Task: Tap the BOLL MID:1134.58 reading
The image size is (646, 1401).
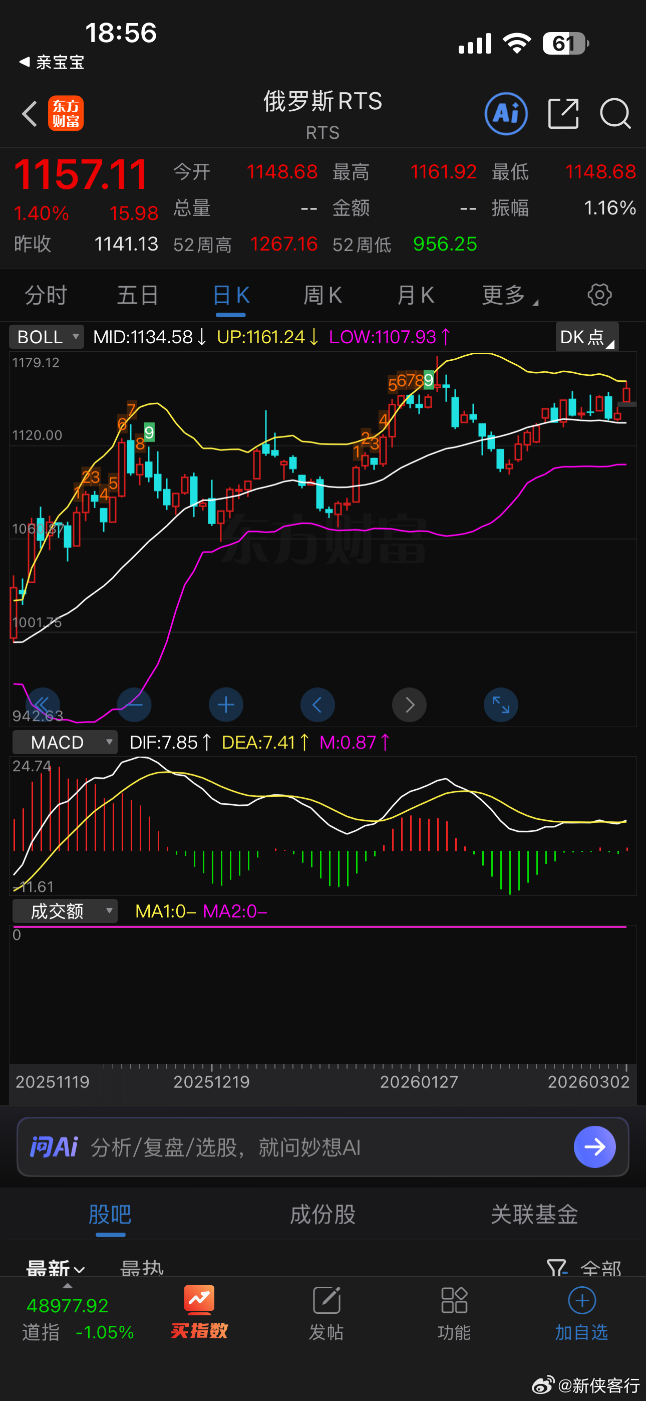Action: point(150,337)
